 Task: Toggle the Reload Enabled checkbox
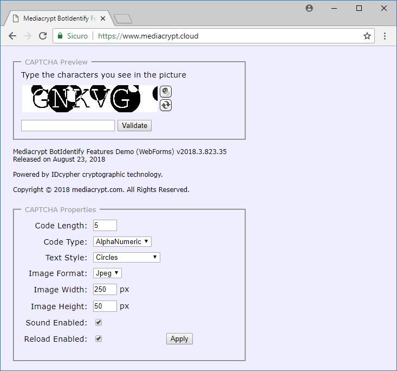[x=99, y=338]
